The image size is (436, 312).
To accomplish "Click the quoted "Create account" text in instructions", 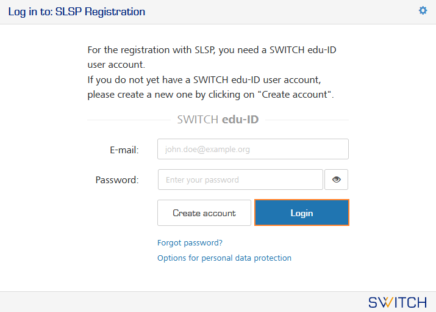I will pyautogui.click(x=295, y=95).
